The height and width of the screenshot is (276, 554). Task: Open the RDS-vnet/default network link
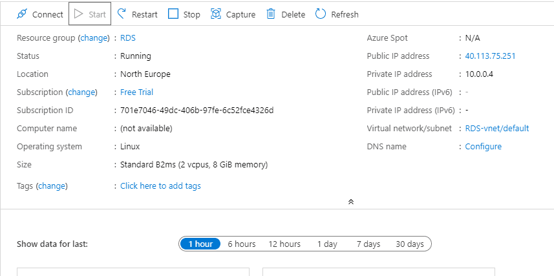tap(497, 129)
